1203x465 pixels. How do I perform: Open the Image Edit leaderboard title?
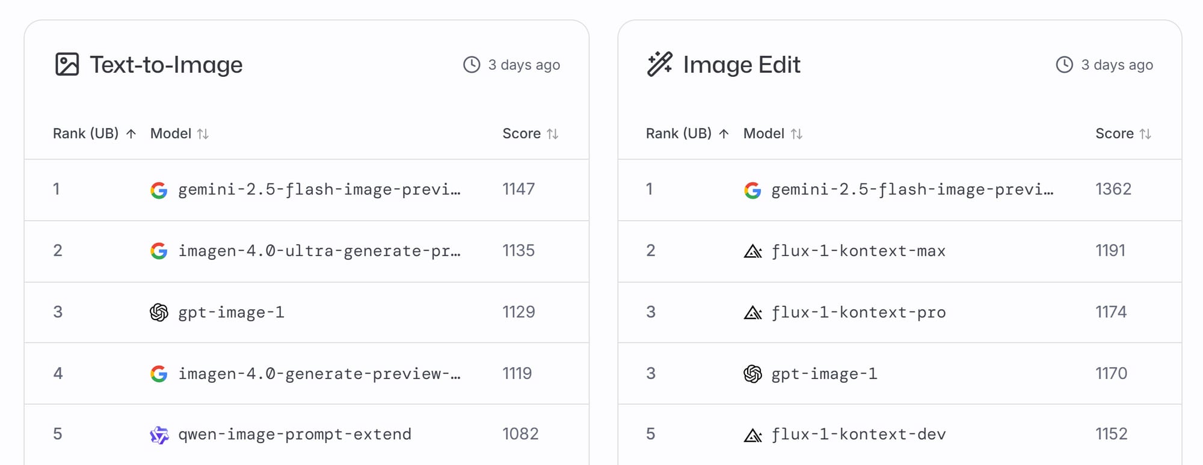742,65
